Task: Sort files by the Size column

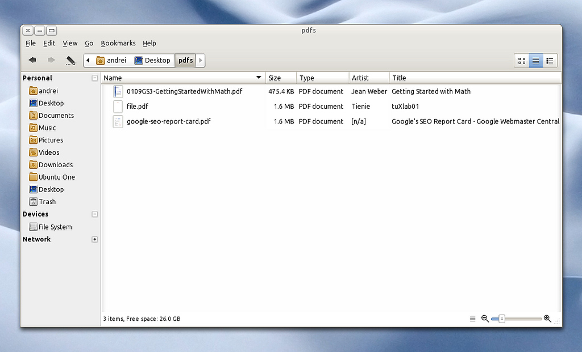Action: 281,78
